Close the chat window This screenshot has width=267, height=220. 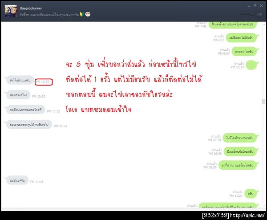click(261, 6)
